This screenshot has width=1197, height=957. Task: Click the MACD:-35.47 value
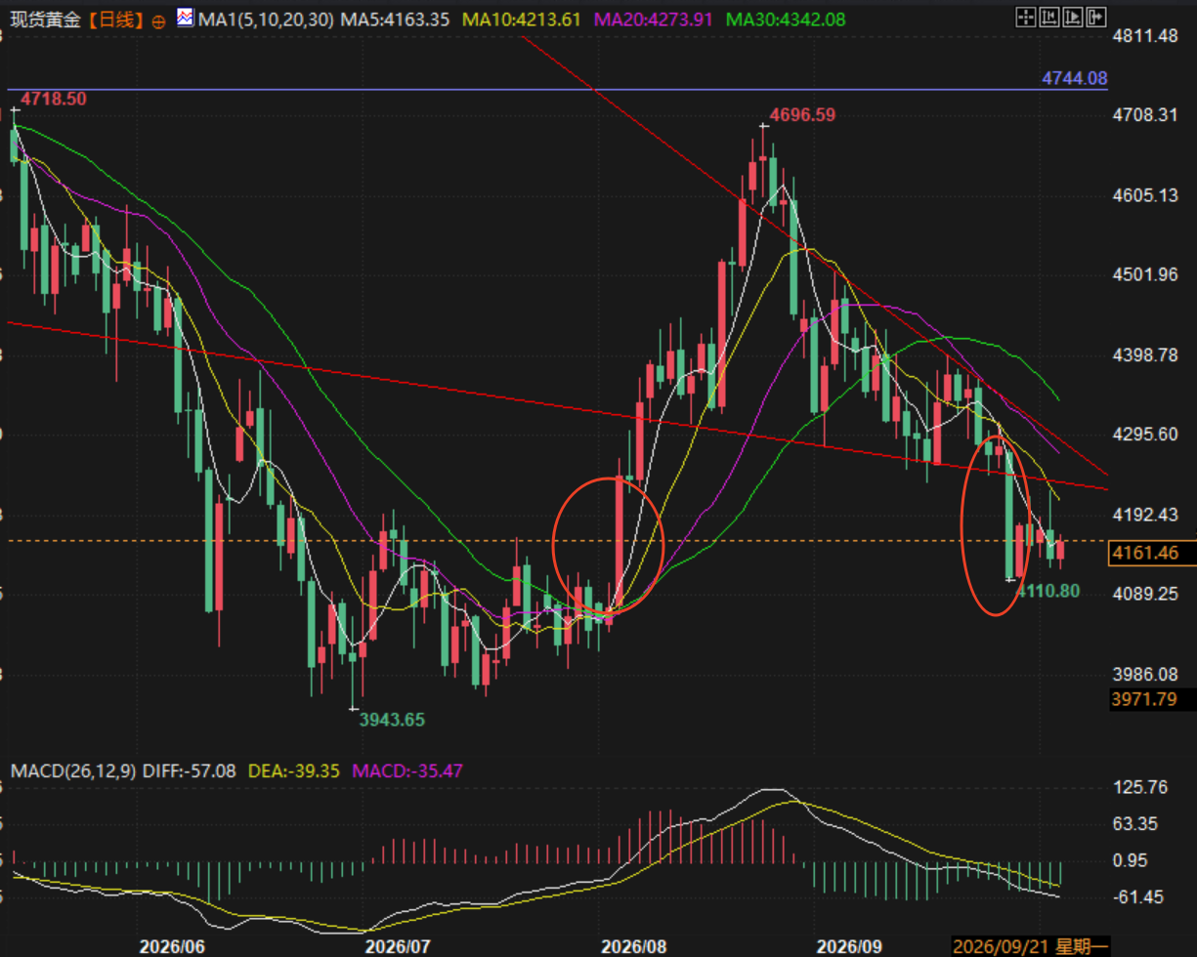406,771
